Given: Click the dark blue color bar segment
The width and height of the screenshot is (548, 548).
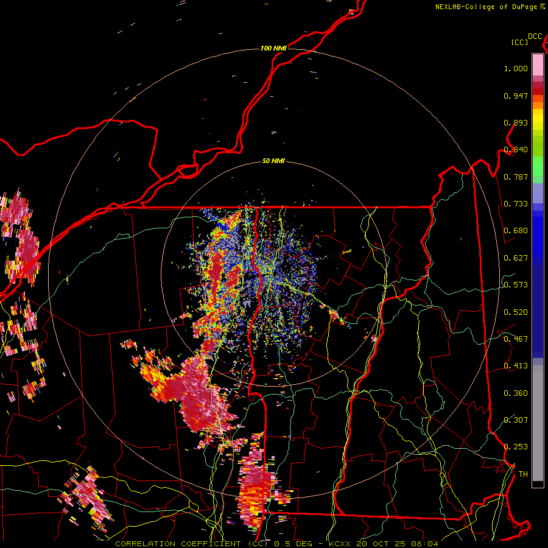Looking at the screenshot, I should click(538, 311).
